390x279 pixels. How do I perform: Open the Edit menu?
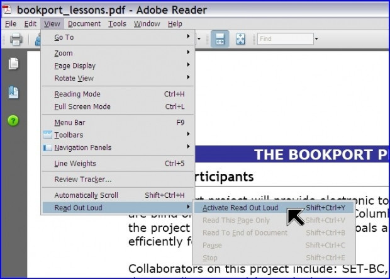click(30, 24)
